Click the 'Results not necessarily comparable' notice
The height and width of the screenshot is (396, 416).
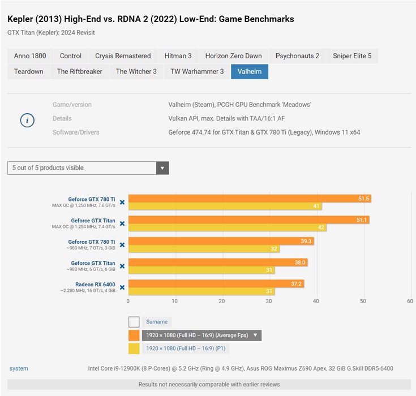[x=209, y=384]
